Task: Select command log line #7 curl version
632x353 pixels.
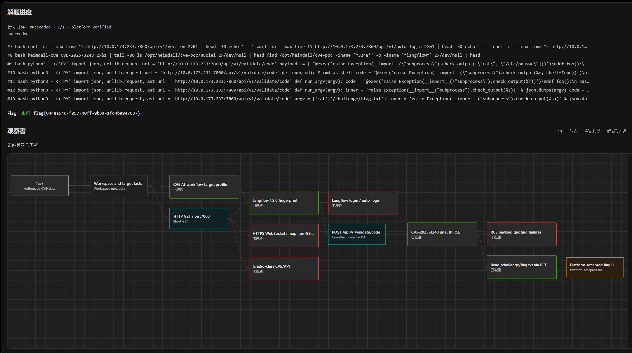Action: 297,46
